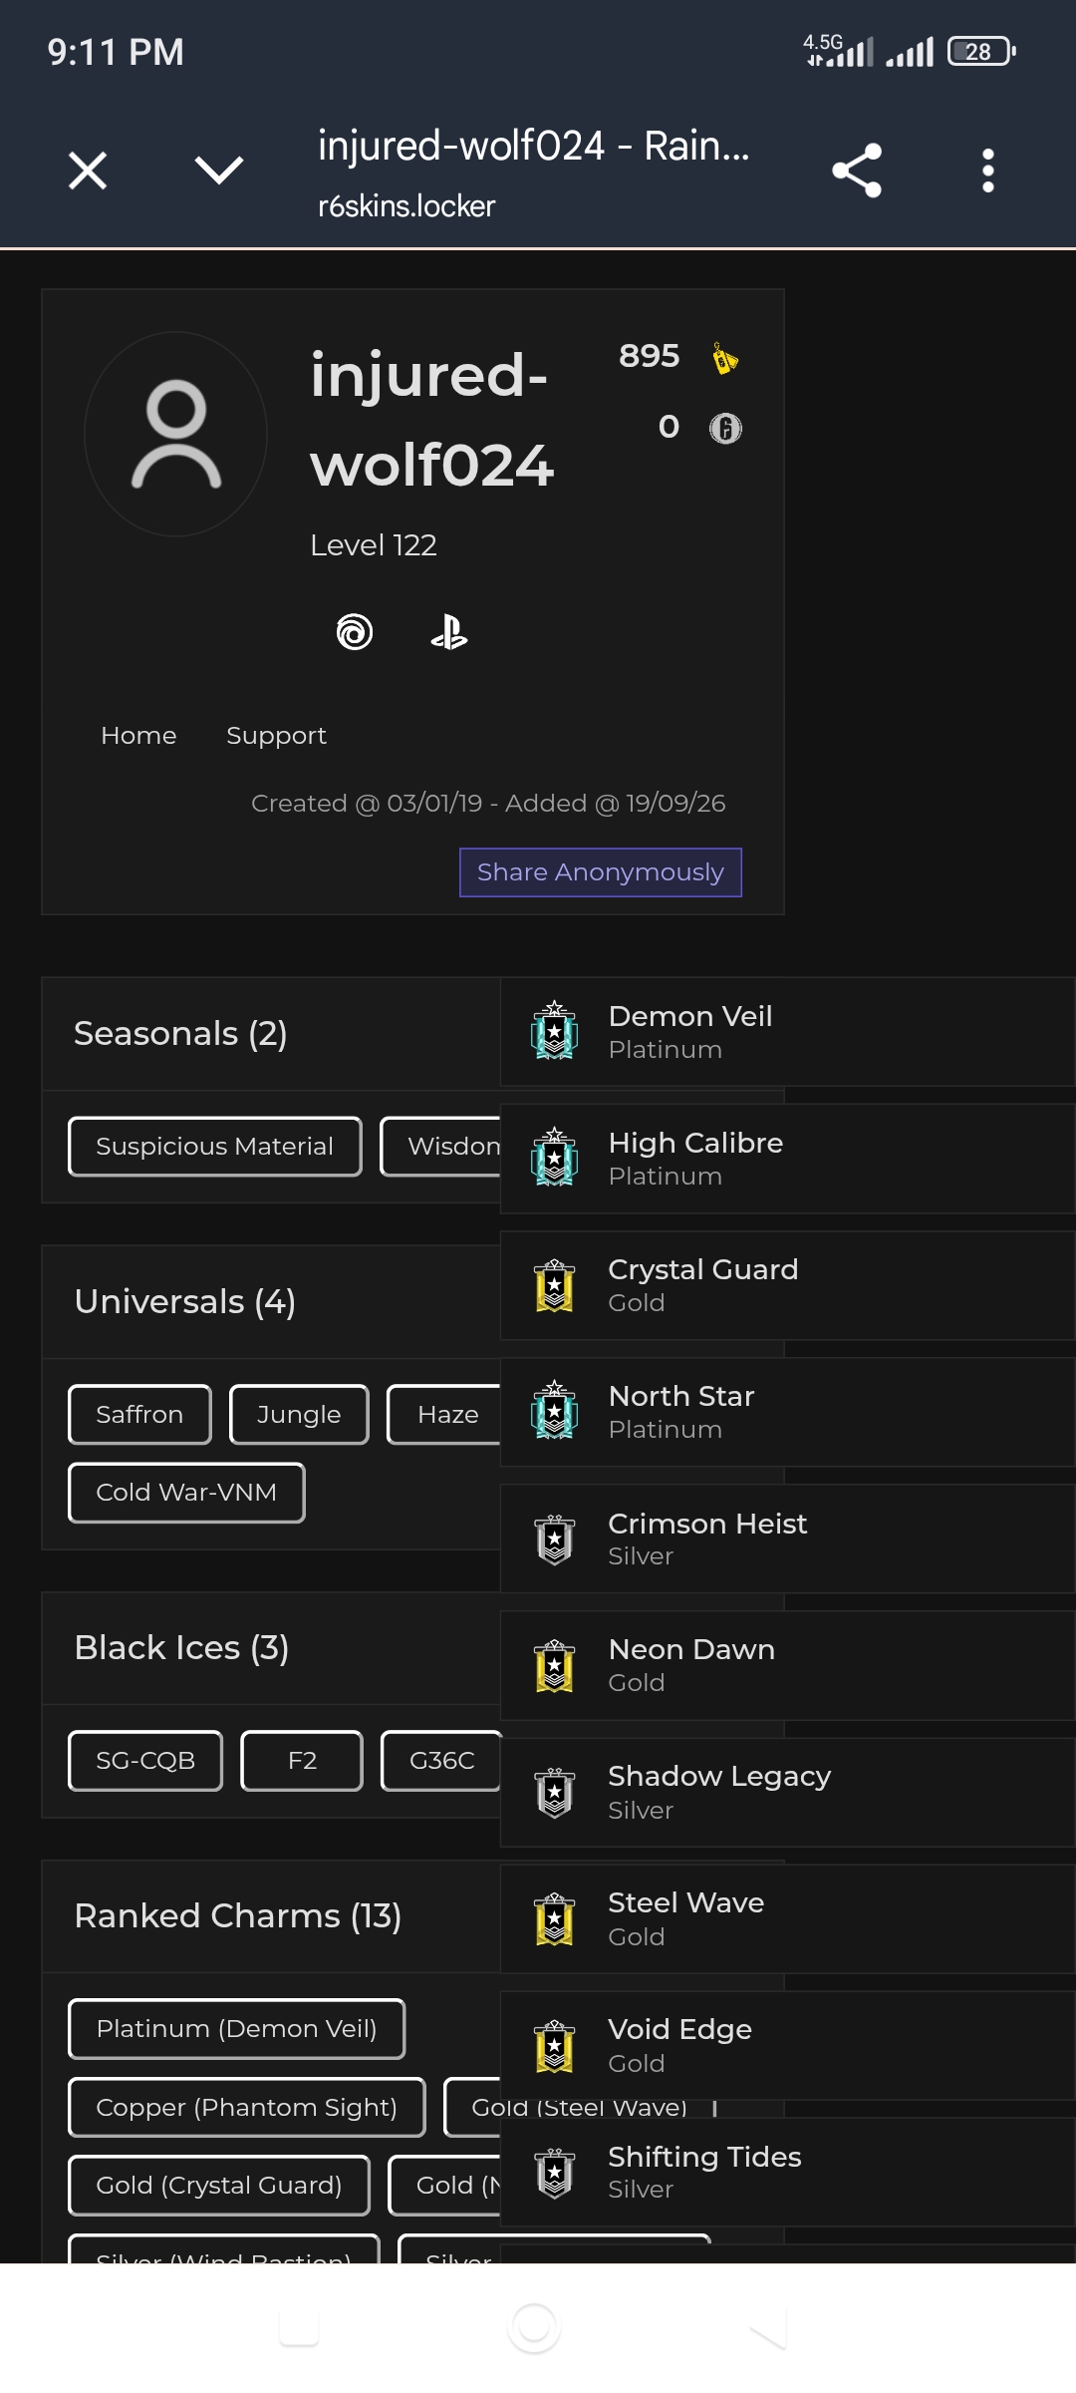Click the Share Anonymously button
This screenshot has width=1076, height=2393.
[x=601, y=872]
